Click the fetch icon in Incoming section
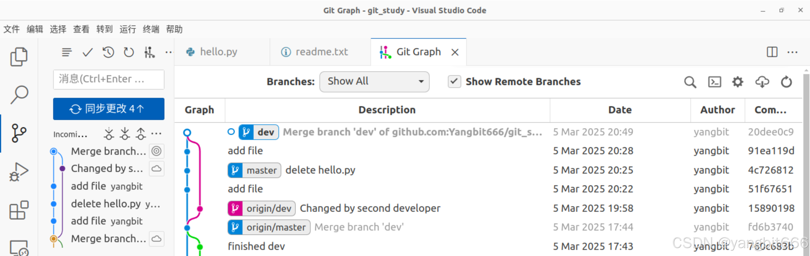 point(109,134)
